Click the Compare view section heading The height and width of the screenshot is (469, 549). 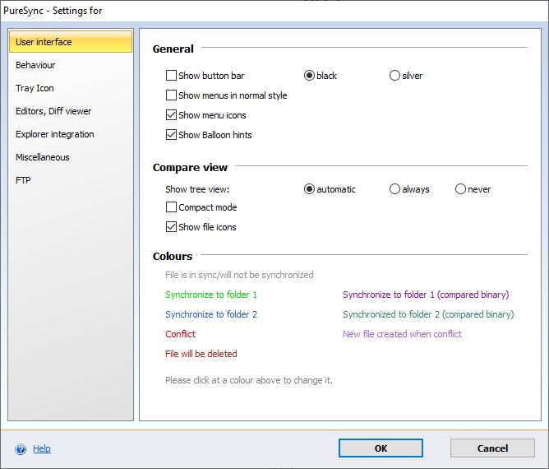pos(190,168)
